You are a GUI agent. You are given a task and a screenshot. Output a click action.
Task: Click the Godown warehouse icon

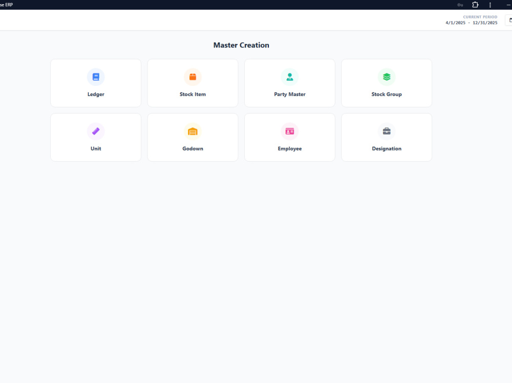(x=193, y=131)
